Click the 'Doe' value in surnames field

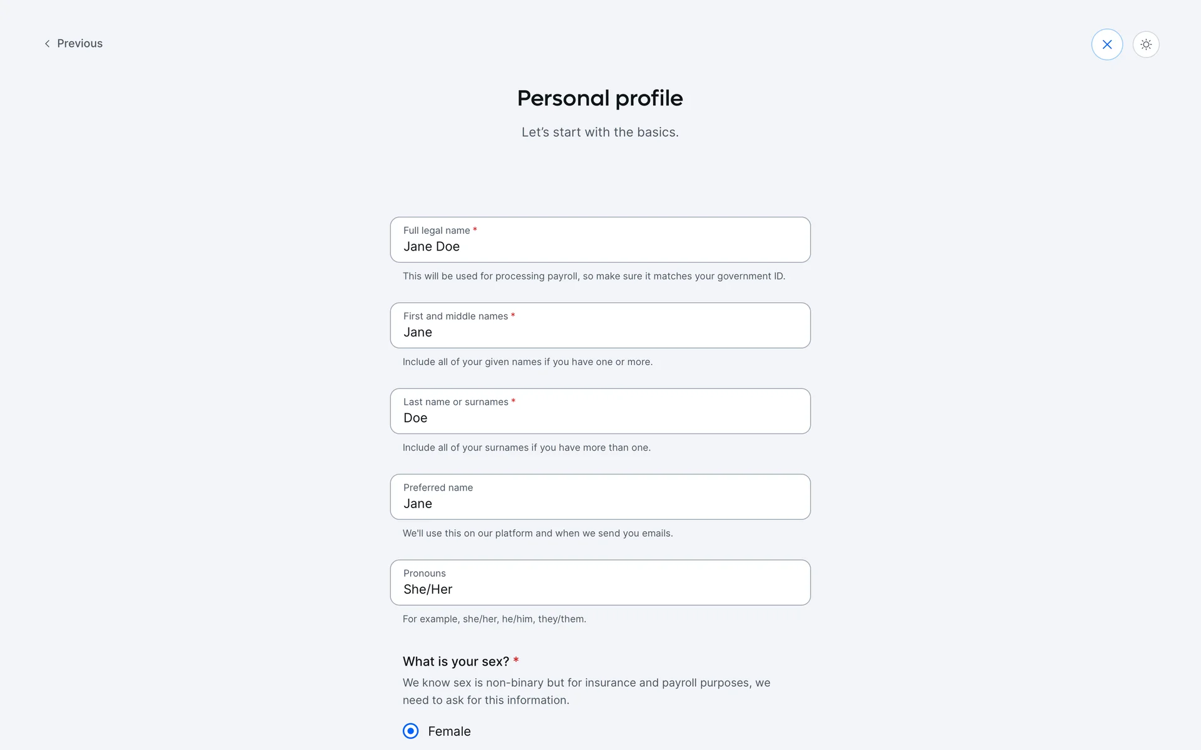tap(415, 418)
